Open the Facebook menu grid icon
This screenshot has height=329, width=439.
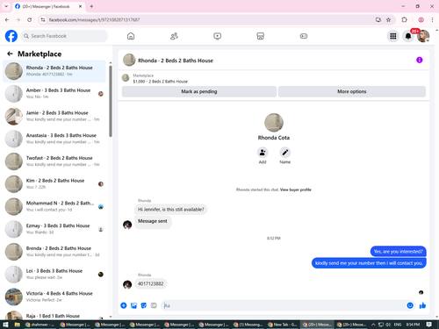393,36
